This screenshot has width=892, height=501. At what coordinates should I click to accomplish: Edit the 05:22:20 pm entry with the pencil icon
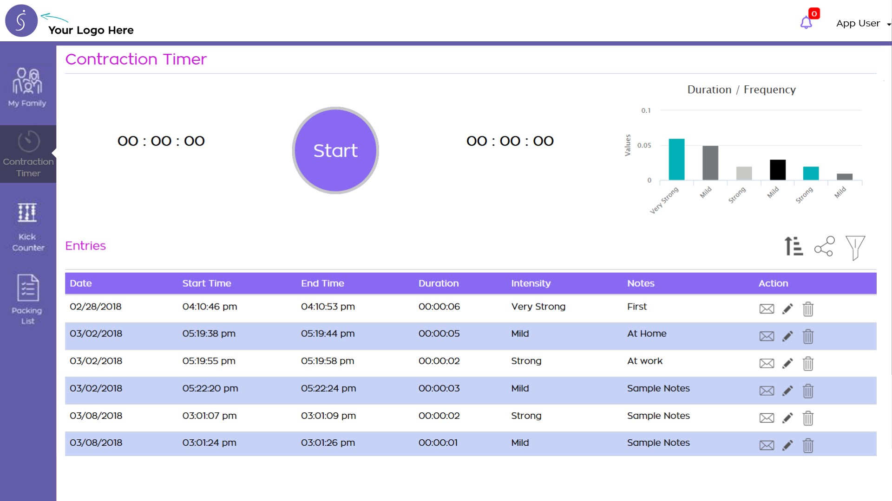coord(787,391)
